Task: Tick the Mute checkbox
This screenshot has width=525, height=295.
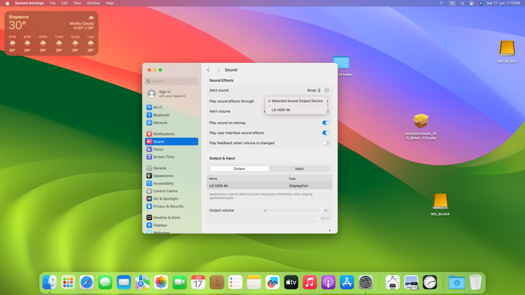Action: click(318, 218)
